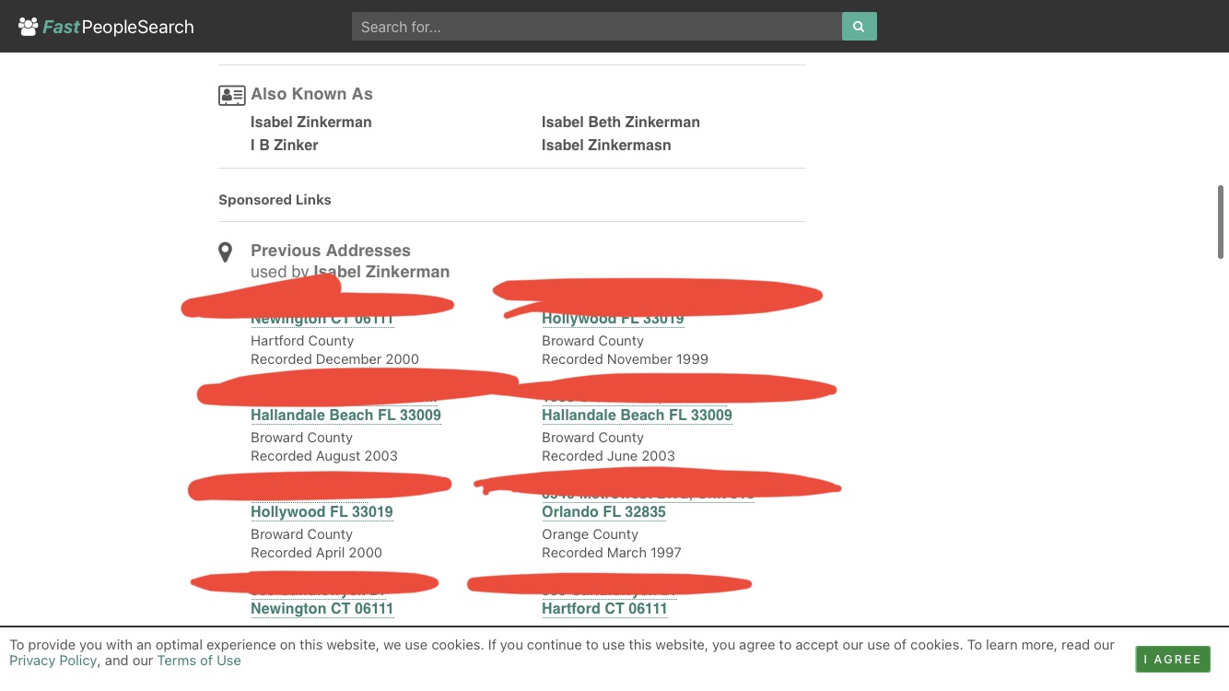This screenshot has width=1229, height=691.
Task: Select alias Isabel Zinkermasn
Action: (606, 145)
